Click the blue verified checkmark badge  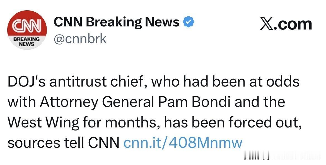click(188, 22)
